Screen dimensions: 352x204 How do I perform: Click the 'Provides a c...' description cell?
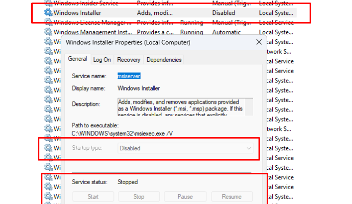click(x=155, y=32)
